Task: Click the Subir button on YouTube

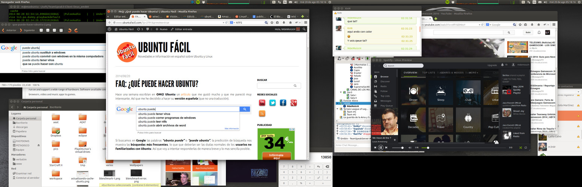Action: pos(528,33)
